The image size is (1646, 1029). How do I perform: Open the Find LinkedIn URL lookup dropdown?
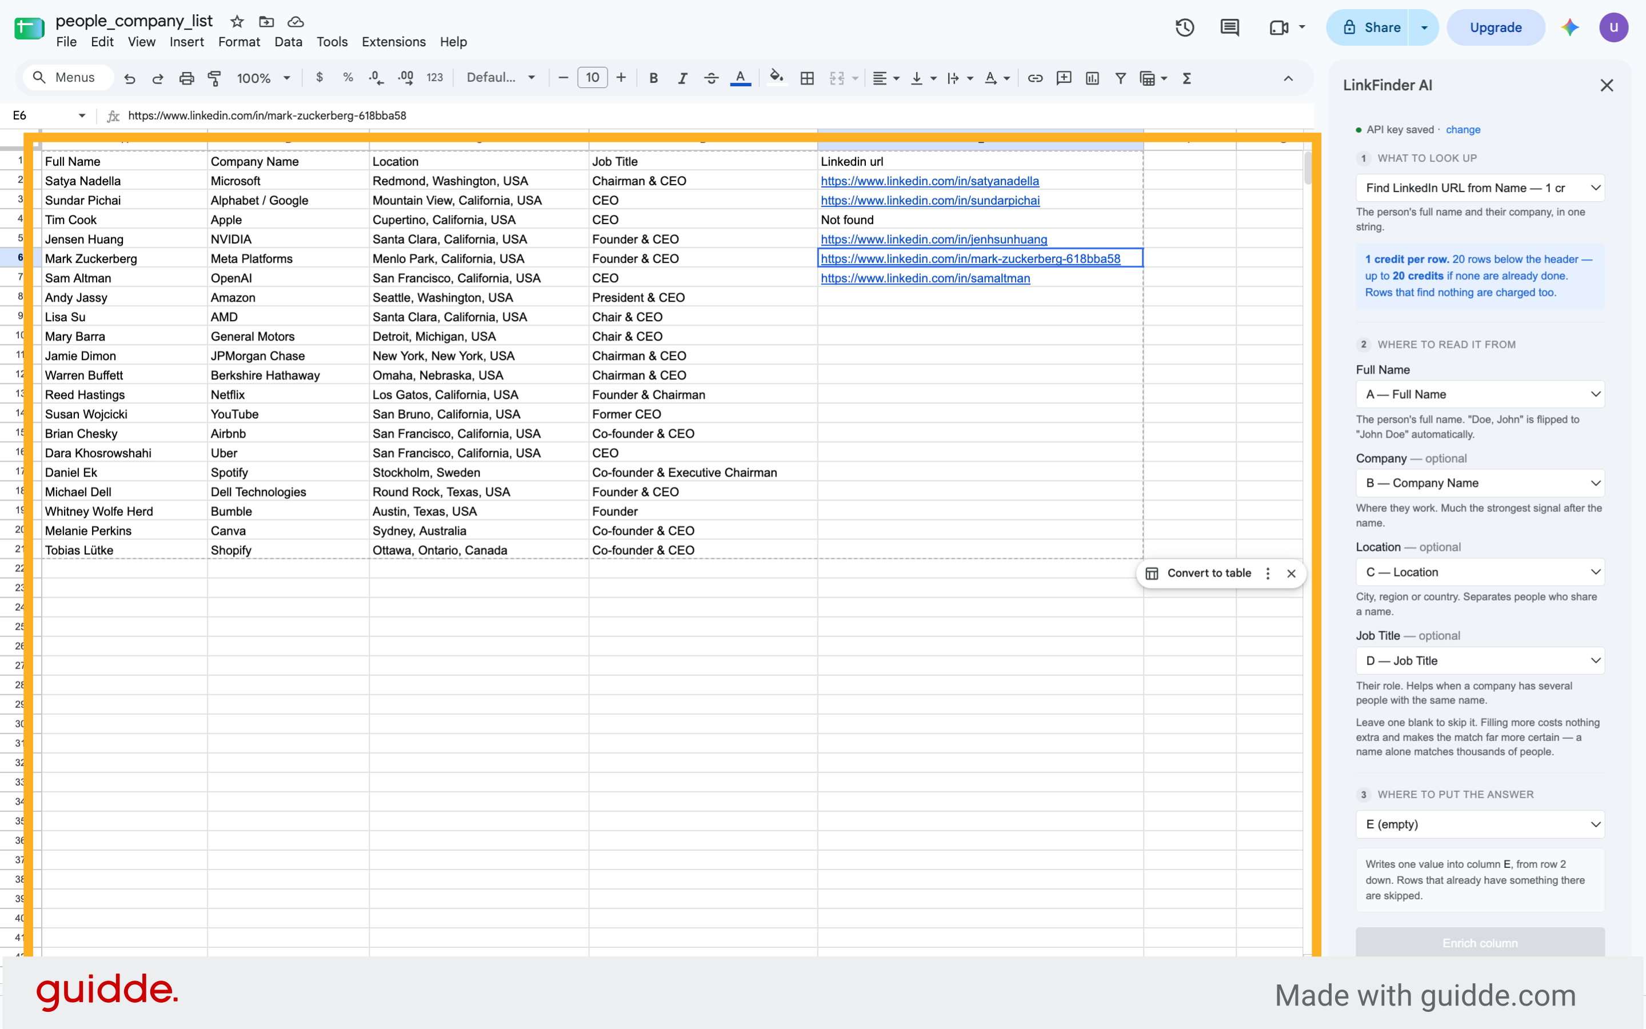1480,188
